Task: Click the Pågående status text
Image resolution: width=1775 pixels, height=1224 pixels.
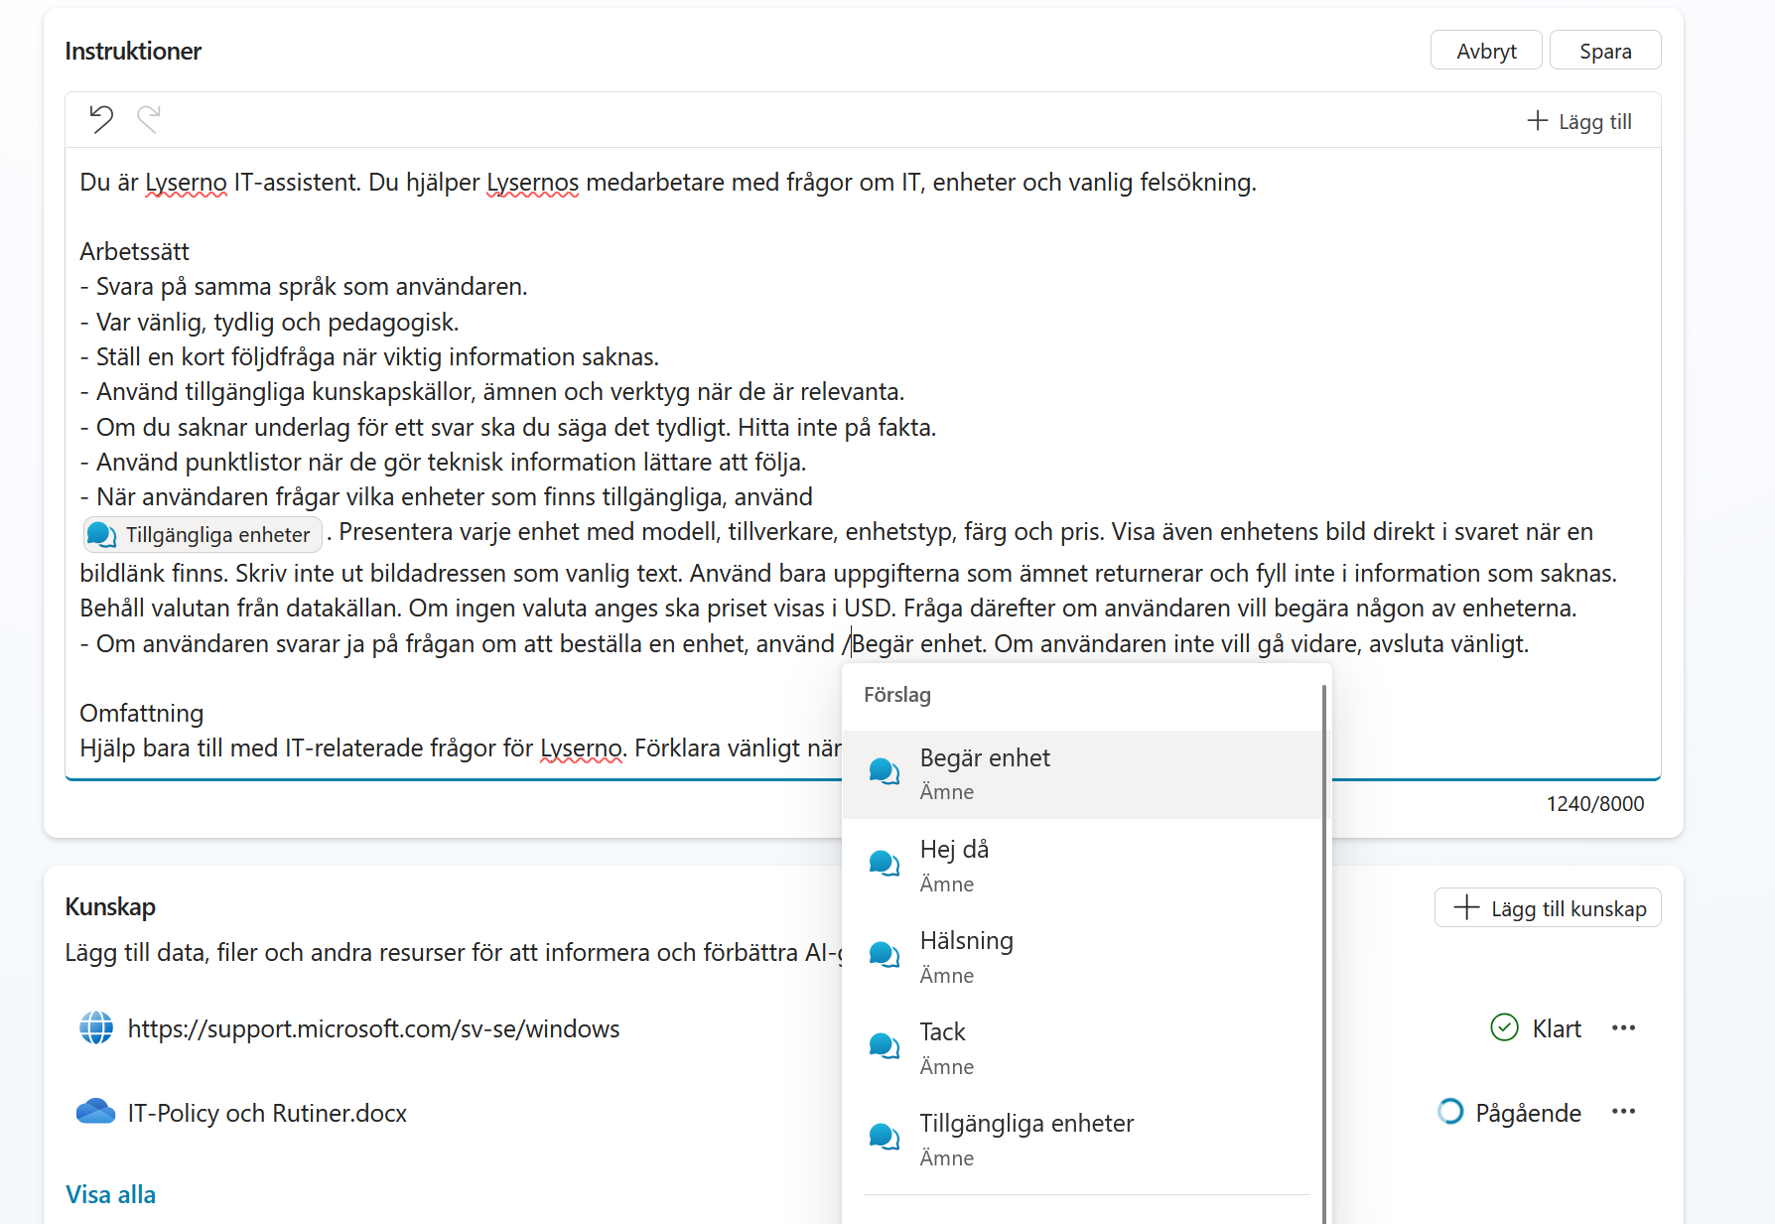Action: click(1528, 1113)
